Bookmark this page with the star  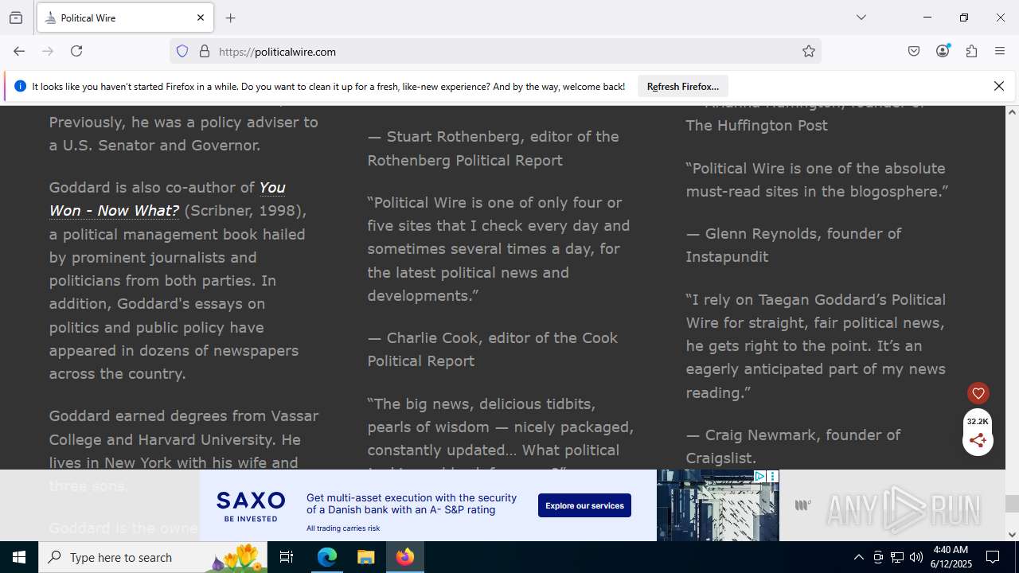(x=809, y=51)
